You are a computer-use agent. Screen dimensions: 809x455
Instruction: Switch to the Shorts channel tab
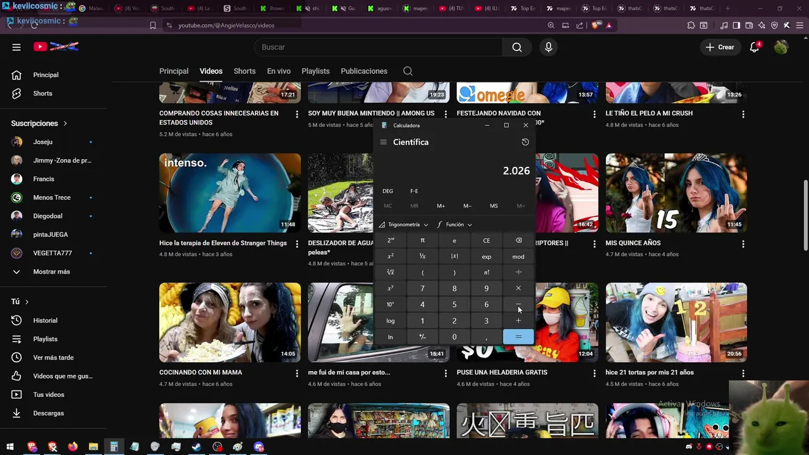pos(245,71)
